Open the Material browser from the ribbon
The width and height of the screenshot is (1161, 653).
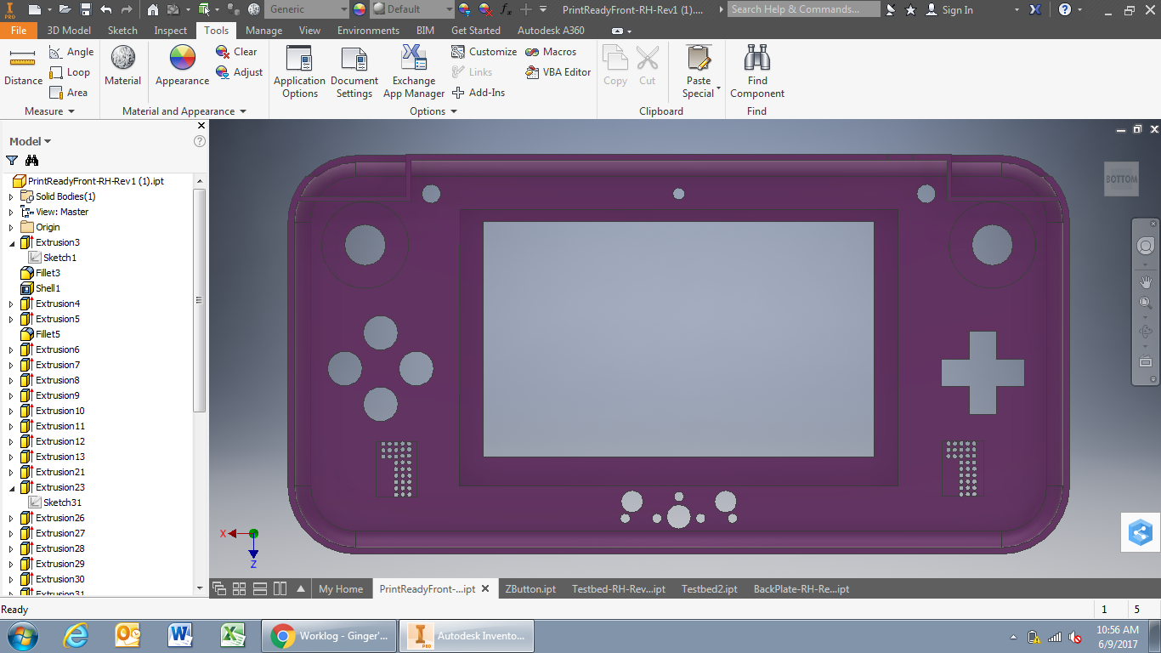123,66
